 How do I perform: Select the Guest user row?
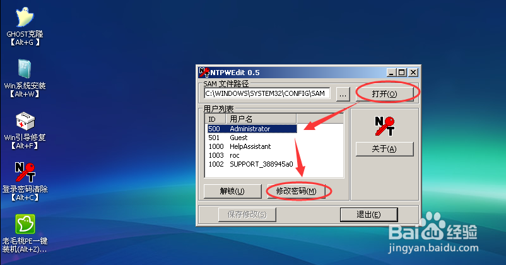(252, 138)
